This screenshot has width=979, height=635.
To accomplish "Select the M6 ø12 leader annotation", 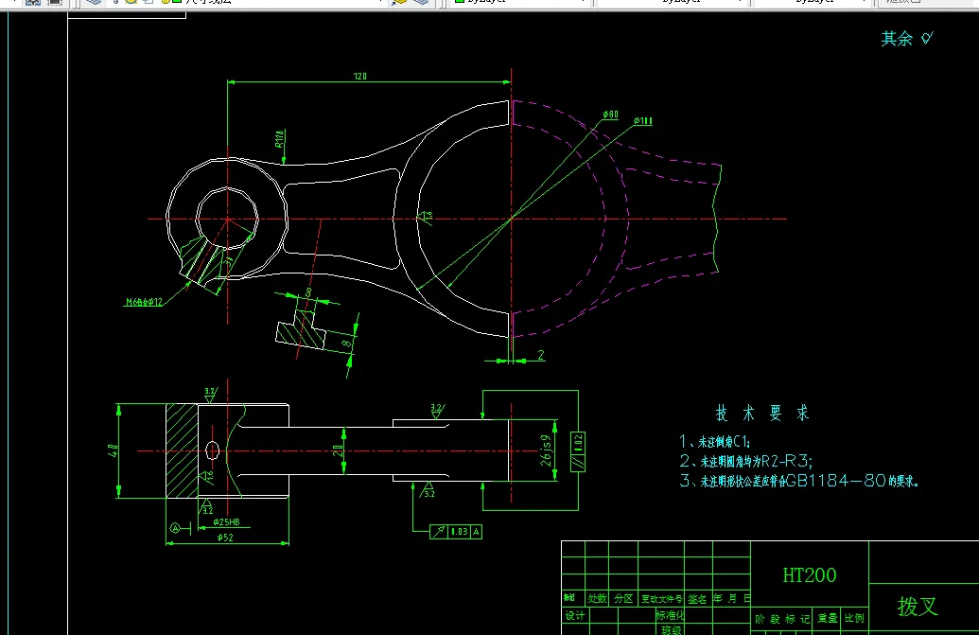I will [x=144, y=302].
